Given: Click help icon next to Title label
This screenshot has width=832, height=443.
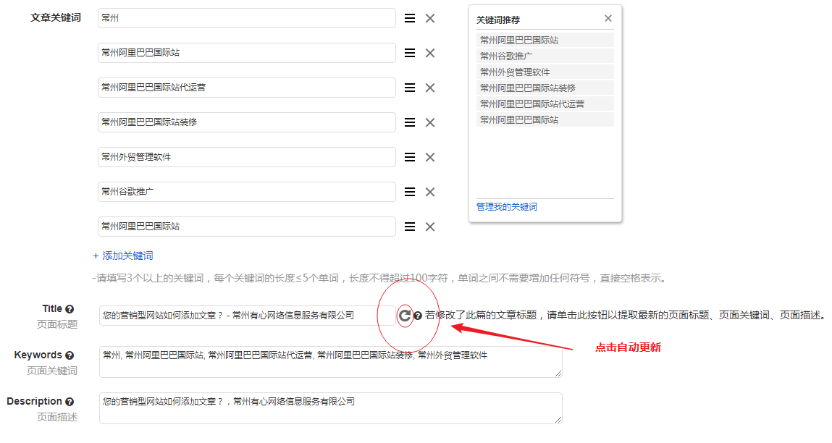Looking at the screenshot, I should click(x=70, y=309).
